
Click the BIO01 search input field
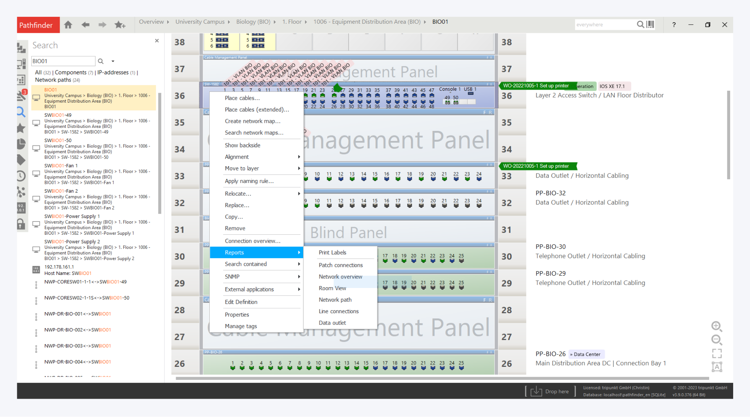click(x=63, y=61)
